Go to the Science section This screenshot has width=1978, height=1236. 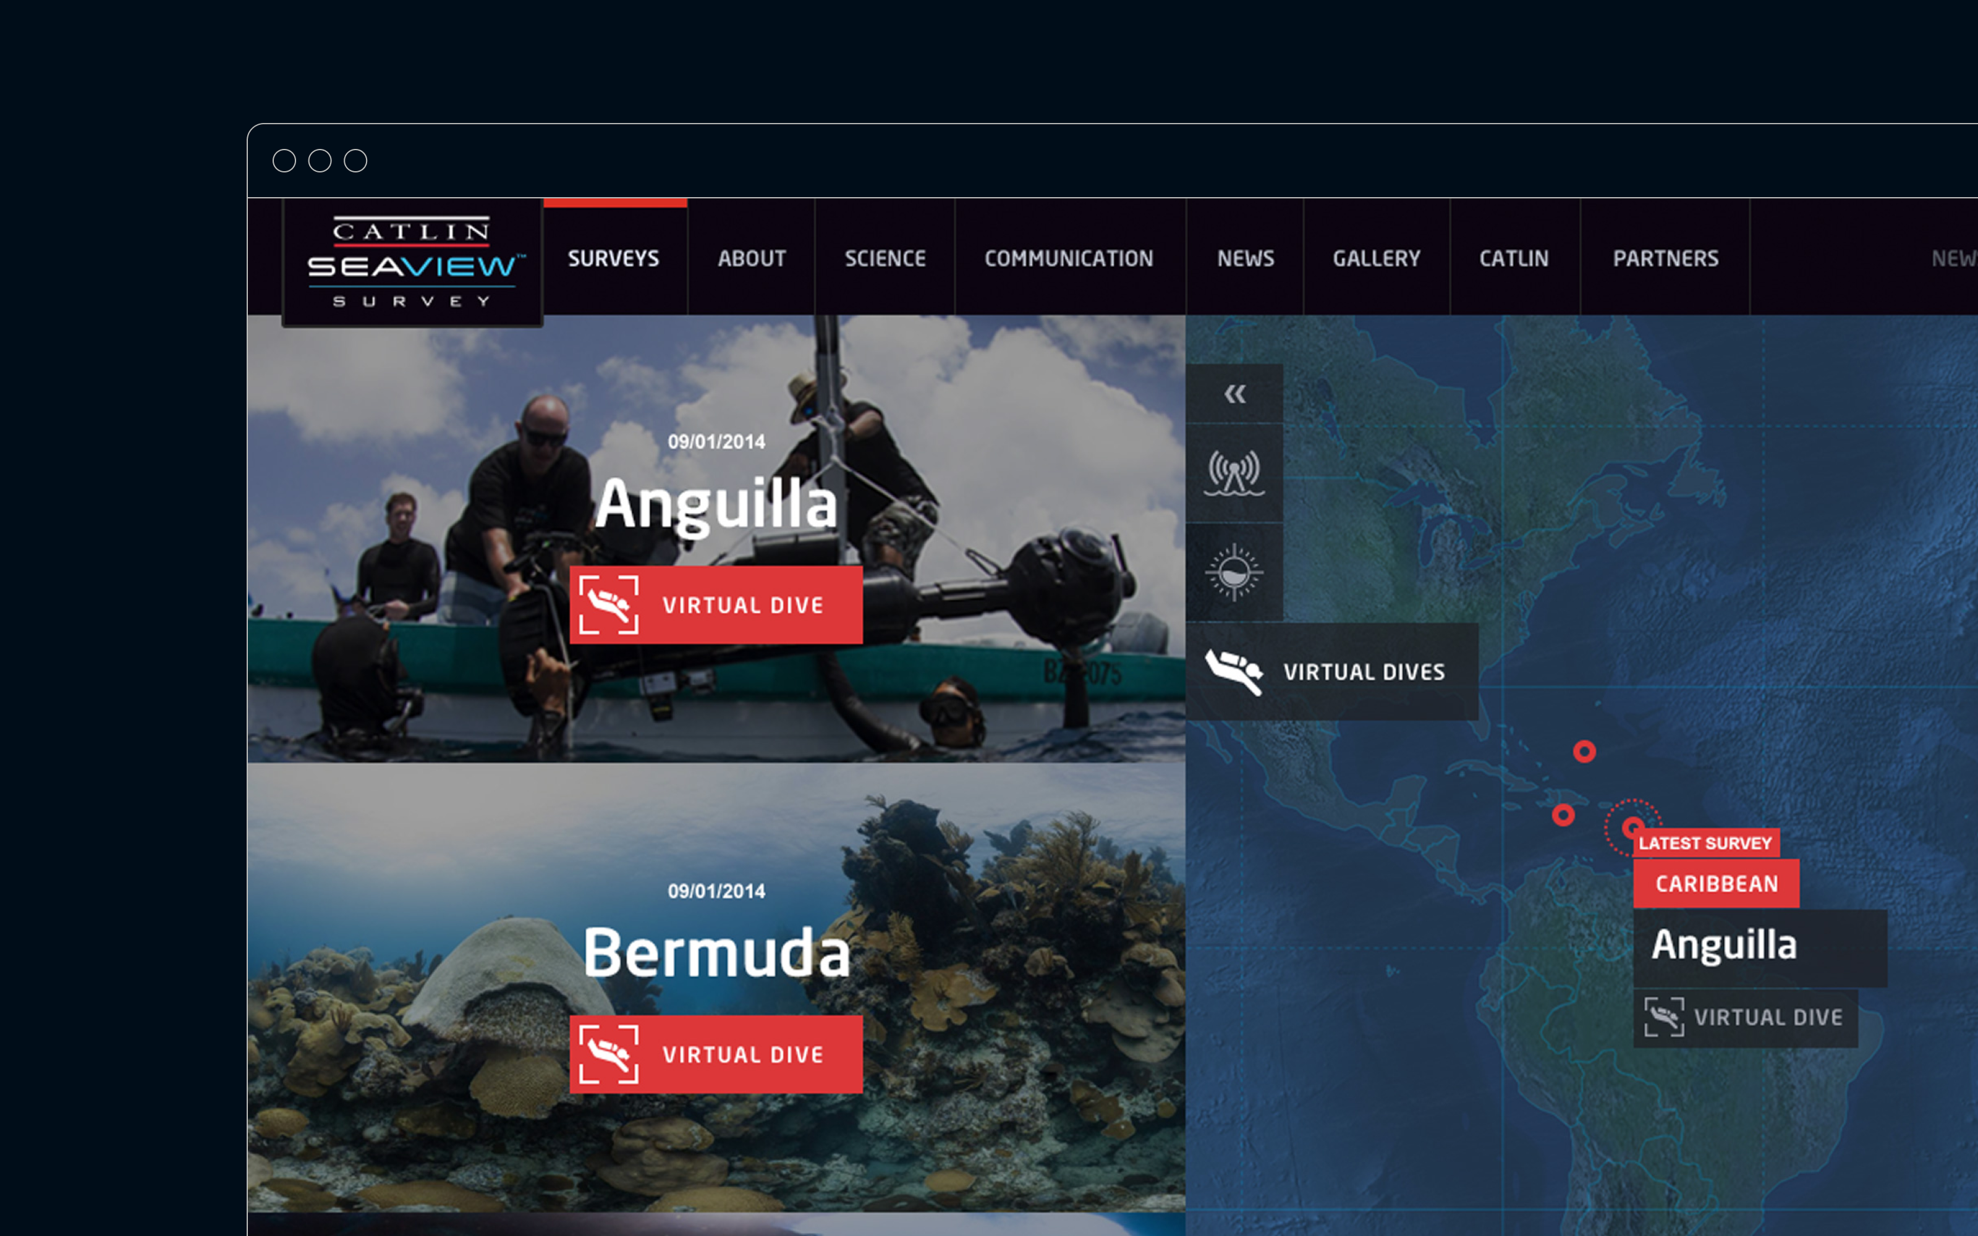pyautogui.click(x=885, y=258)
